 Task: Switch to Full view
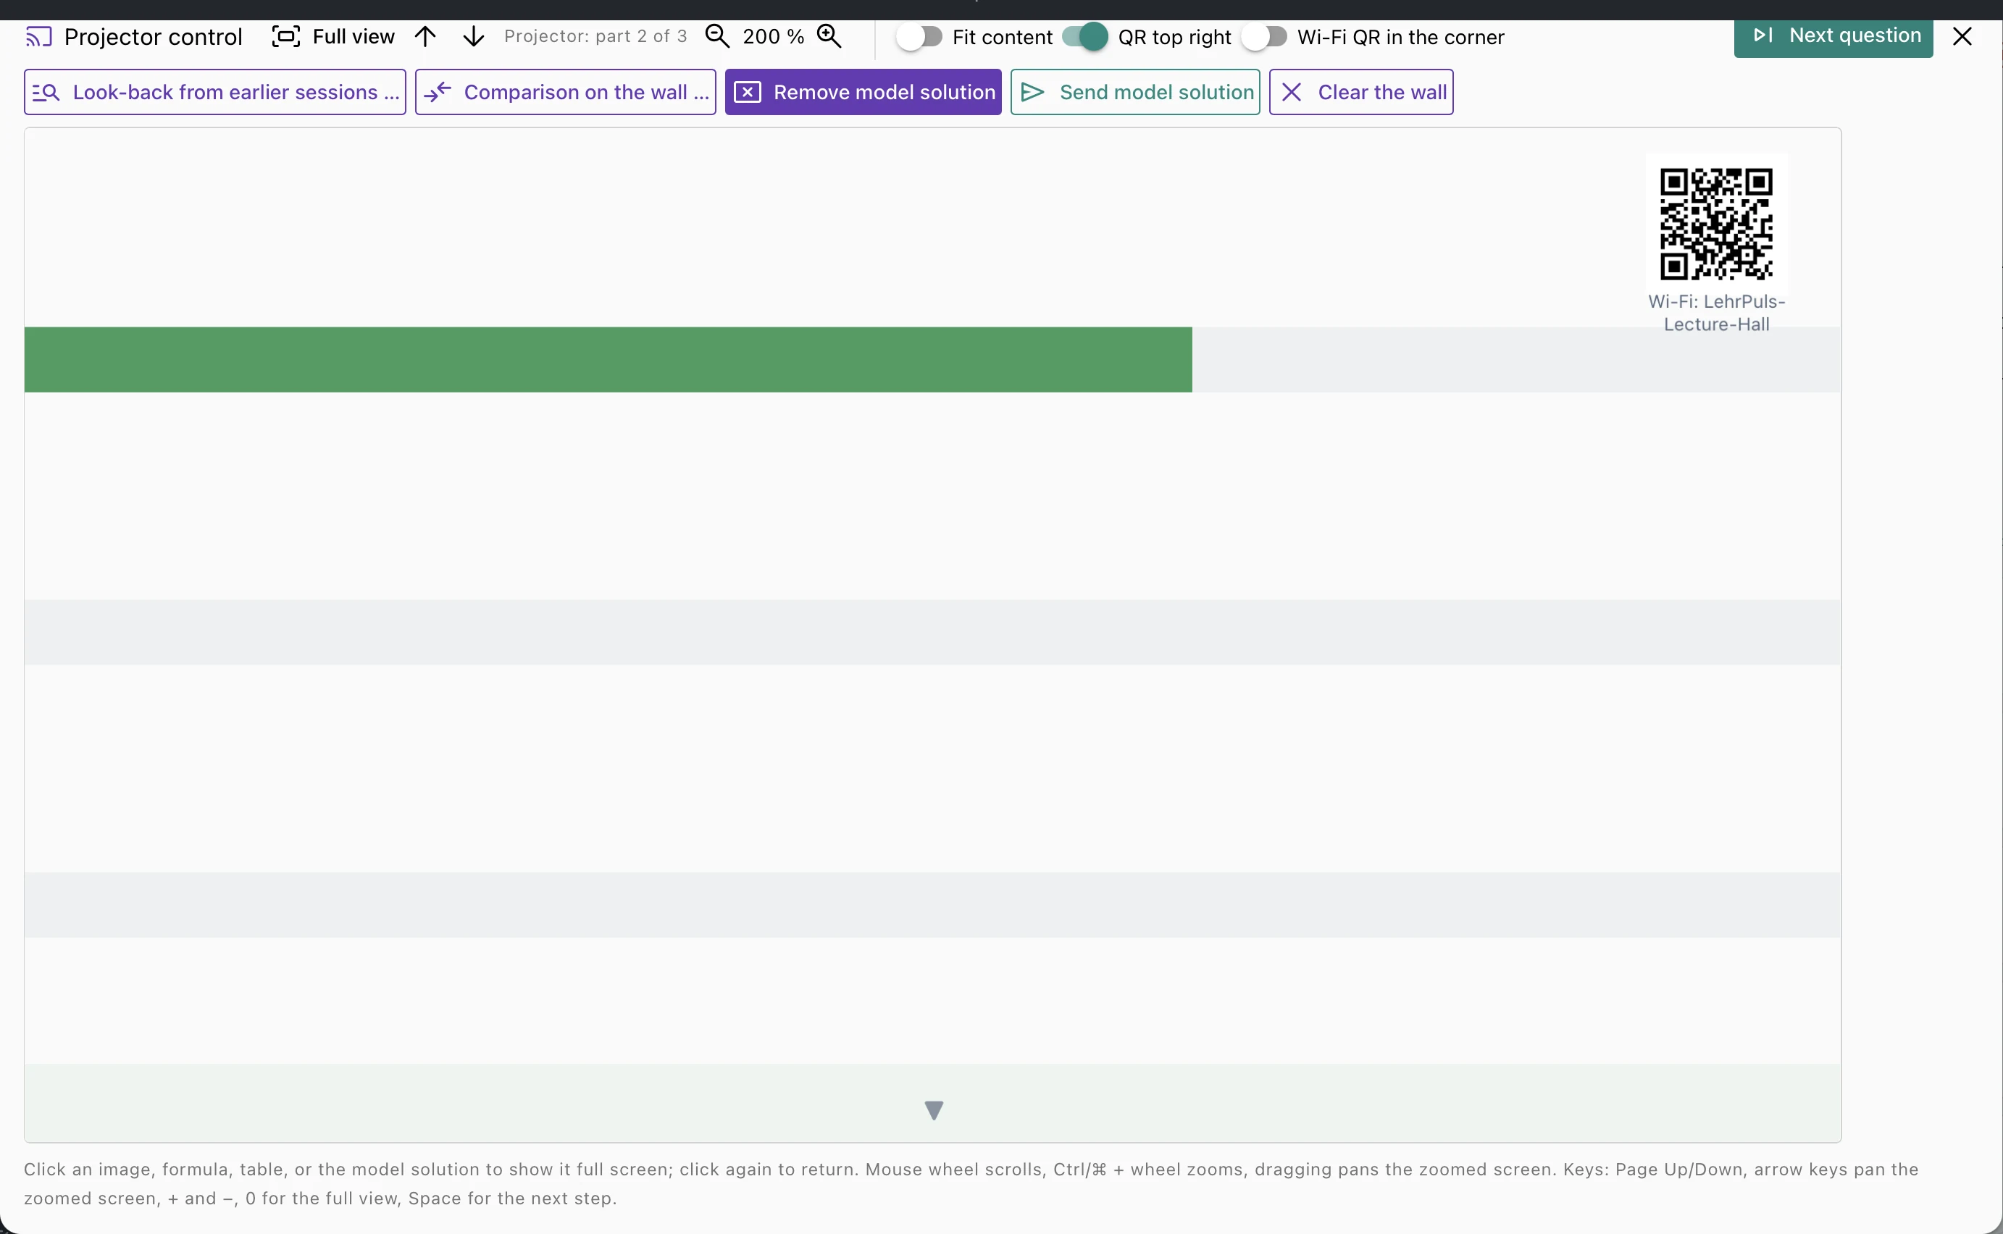333,37
